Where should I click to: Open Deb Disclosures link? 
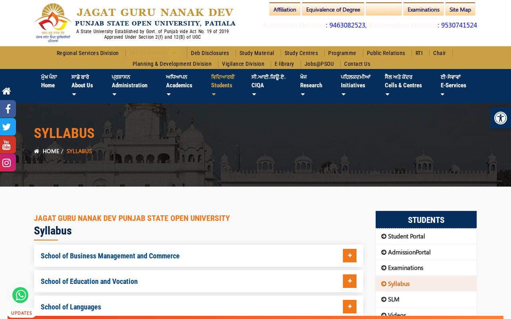point(210,53)
